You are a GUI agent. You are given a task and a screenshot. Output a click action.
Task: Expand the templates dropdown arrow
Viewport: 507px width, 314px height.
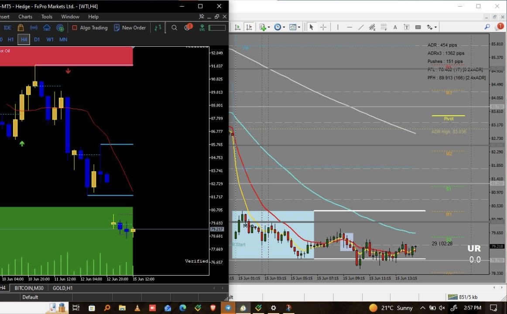299,28
